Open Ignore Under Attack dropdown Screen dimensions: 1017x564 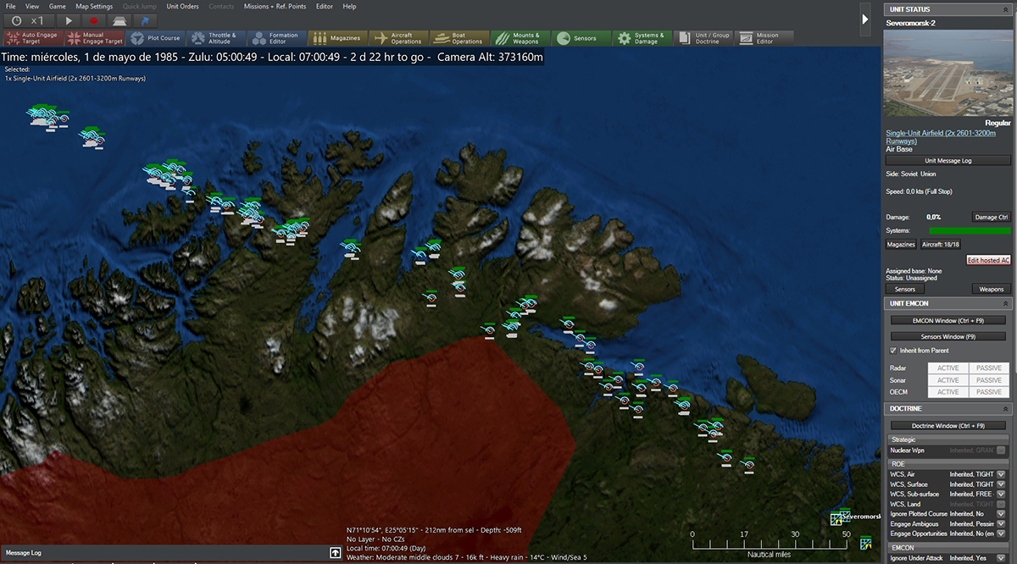tap(1001, 558)
